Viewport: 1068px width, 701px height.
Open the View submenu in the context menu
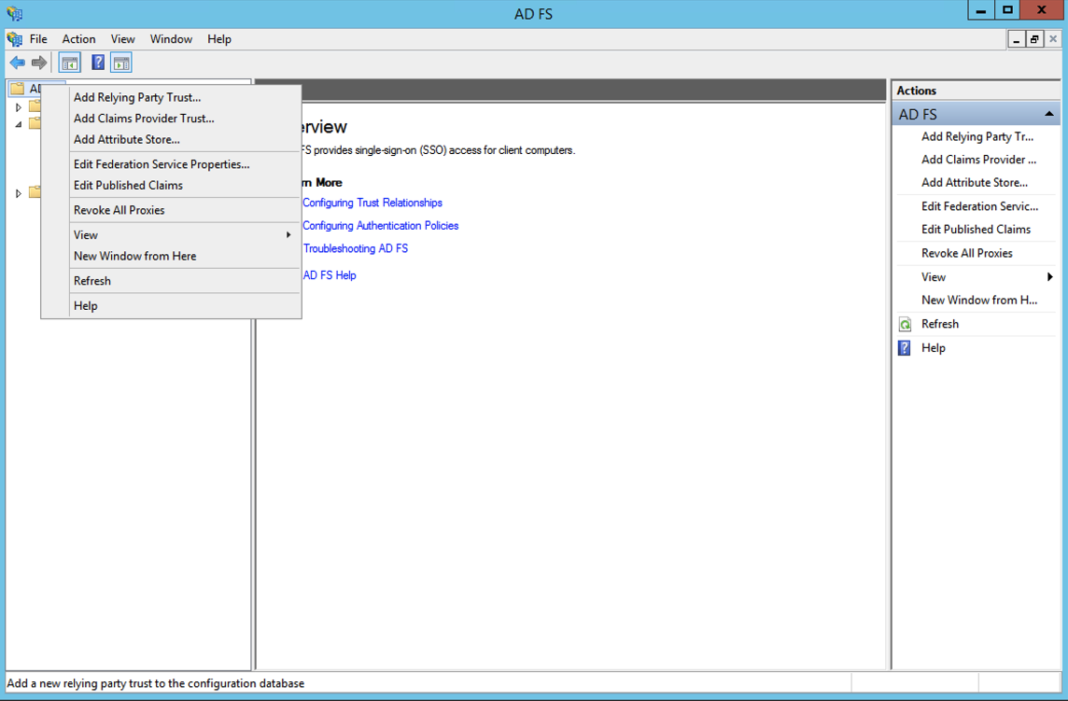coord(182,235)
